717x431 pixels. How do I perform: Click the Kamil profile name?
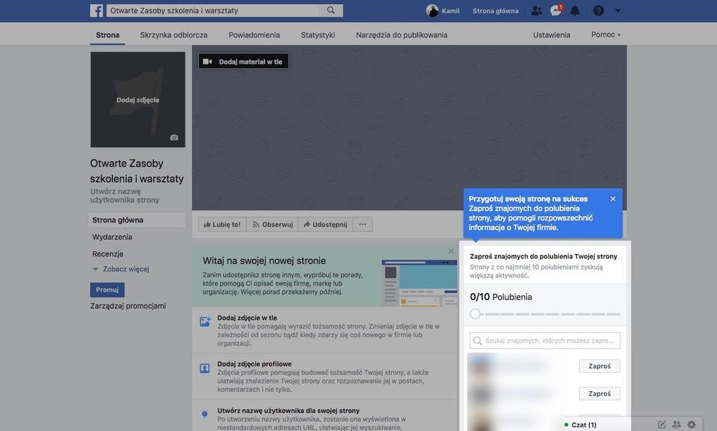(x=450, y=10)
